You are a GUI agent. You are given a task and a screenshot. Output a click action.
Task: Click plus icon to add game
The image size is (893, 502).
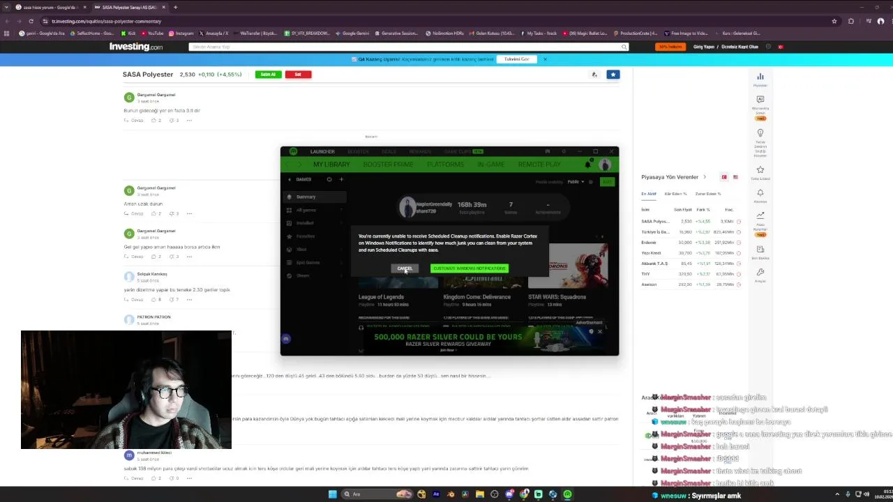pos(341,179)
